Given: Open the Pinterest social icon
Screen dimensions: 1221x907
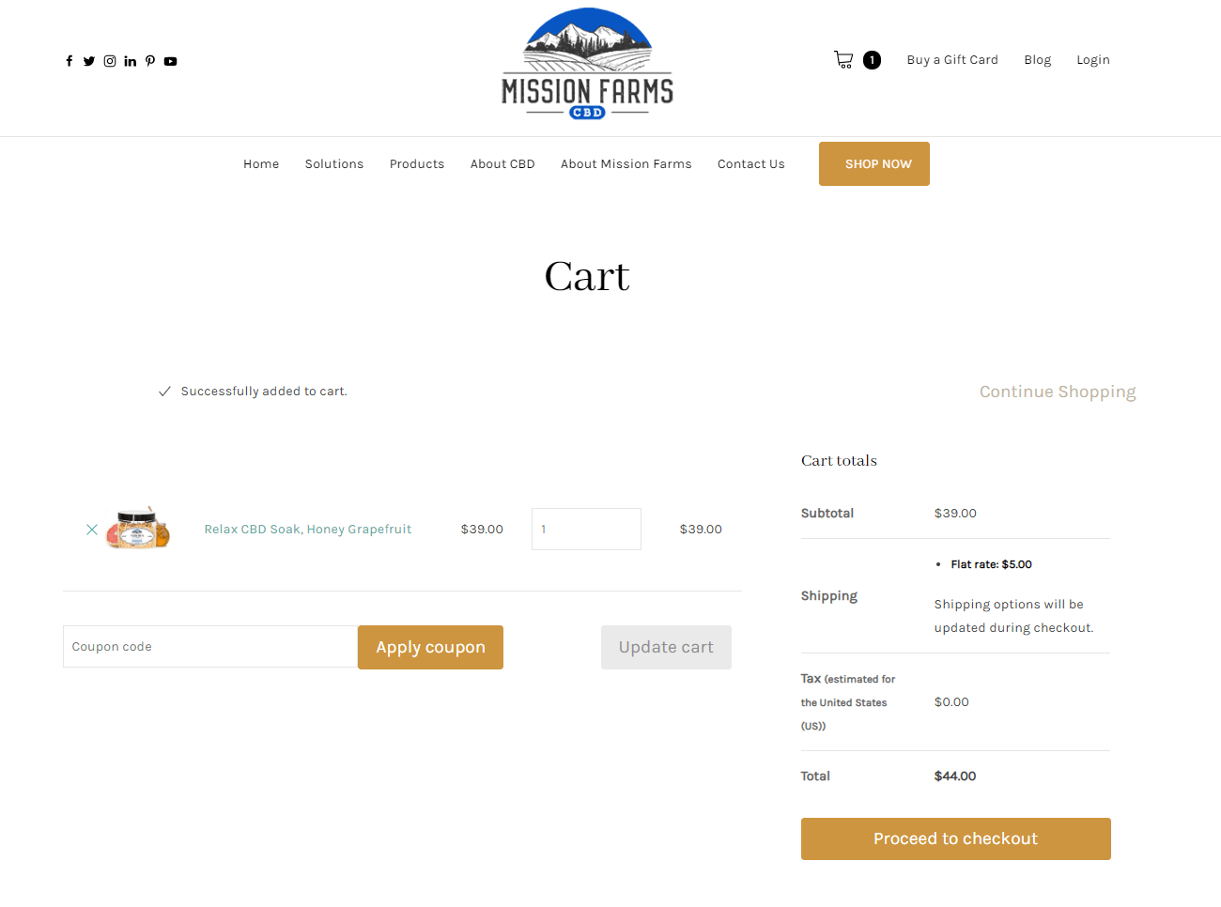Looking at the screenshot, I should [150, 61].
